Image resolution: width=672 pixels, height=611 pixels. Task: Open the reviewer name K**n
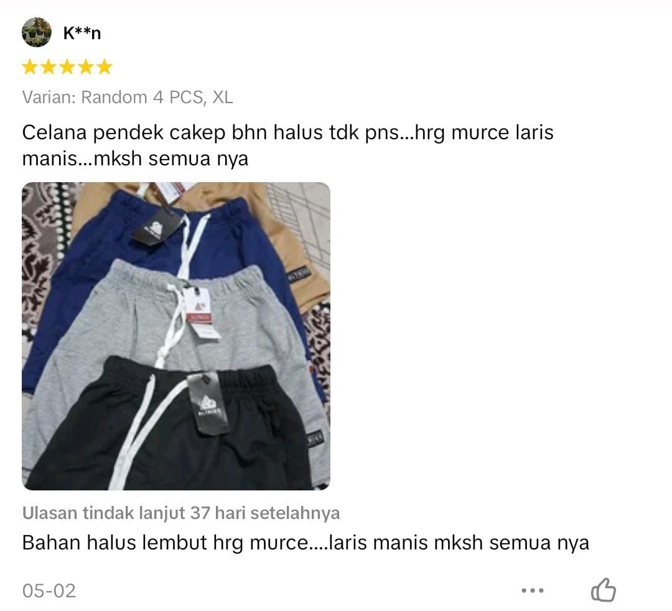point(82,33)
